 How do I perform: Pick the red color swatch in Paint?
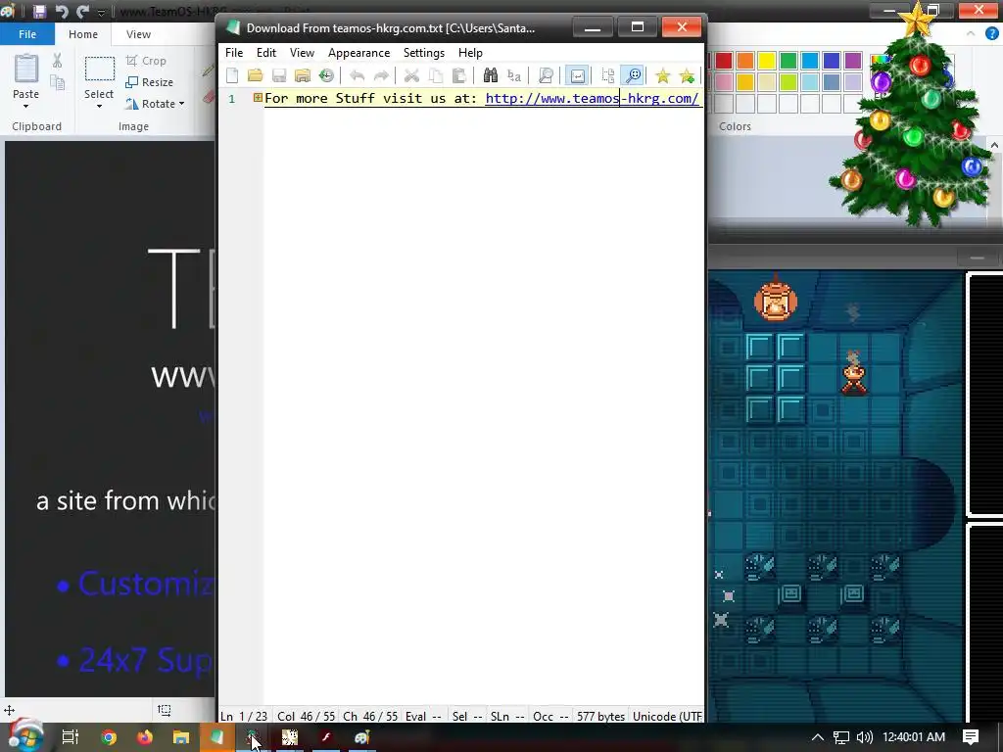(724, 60)
